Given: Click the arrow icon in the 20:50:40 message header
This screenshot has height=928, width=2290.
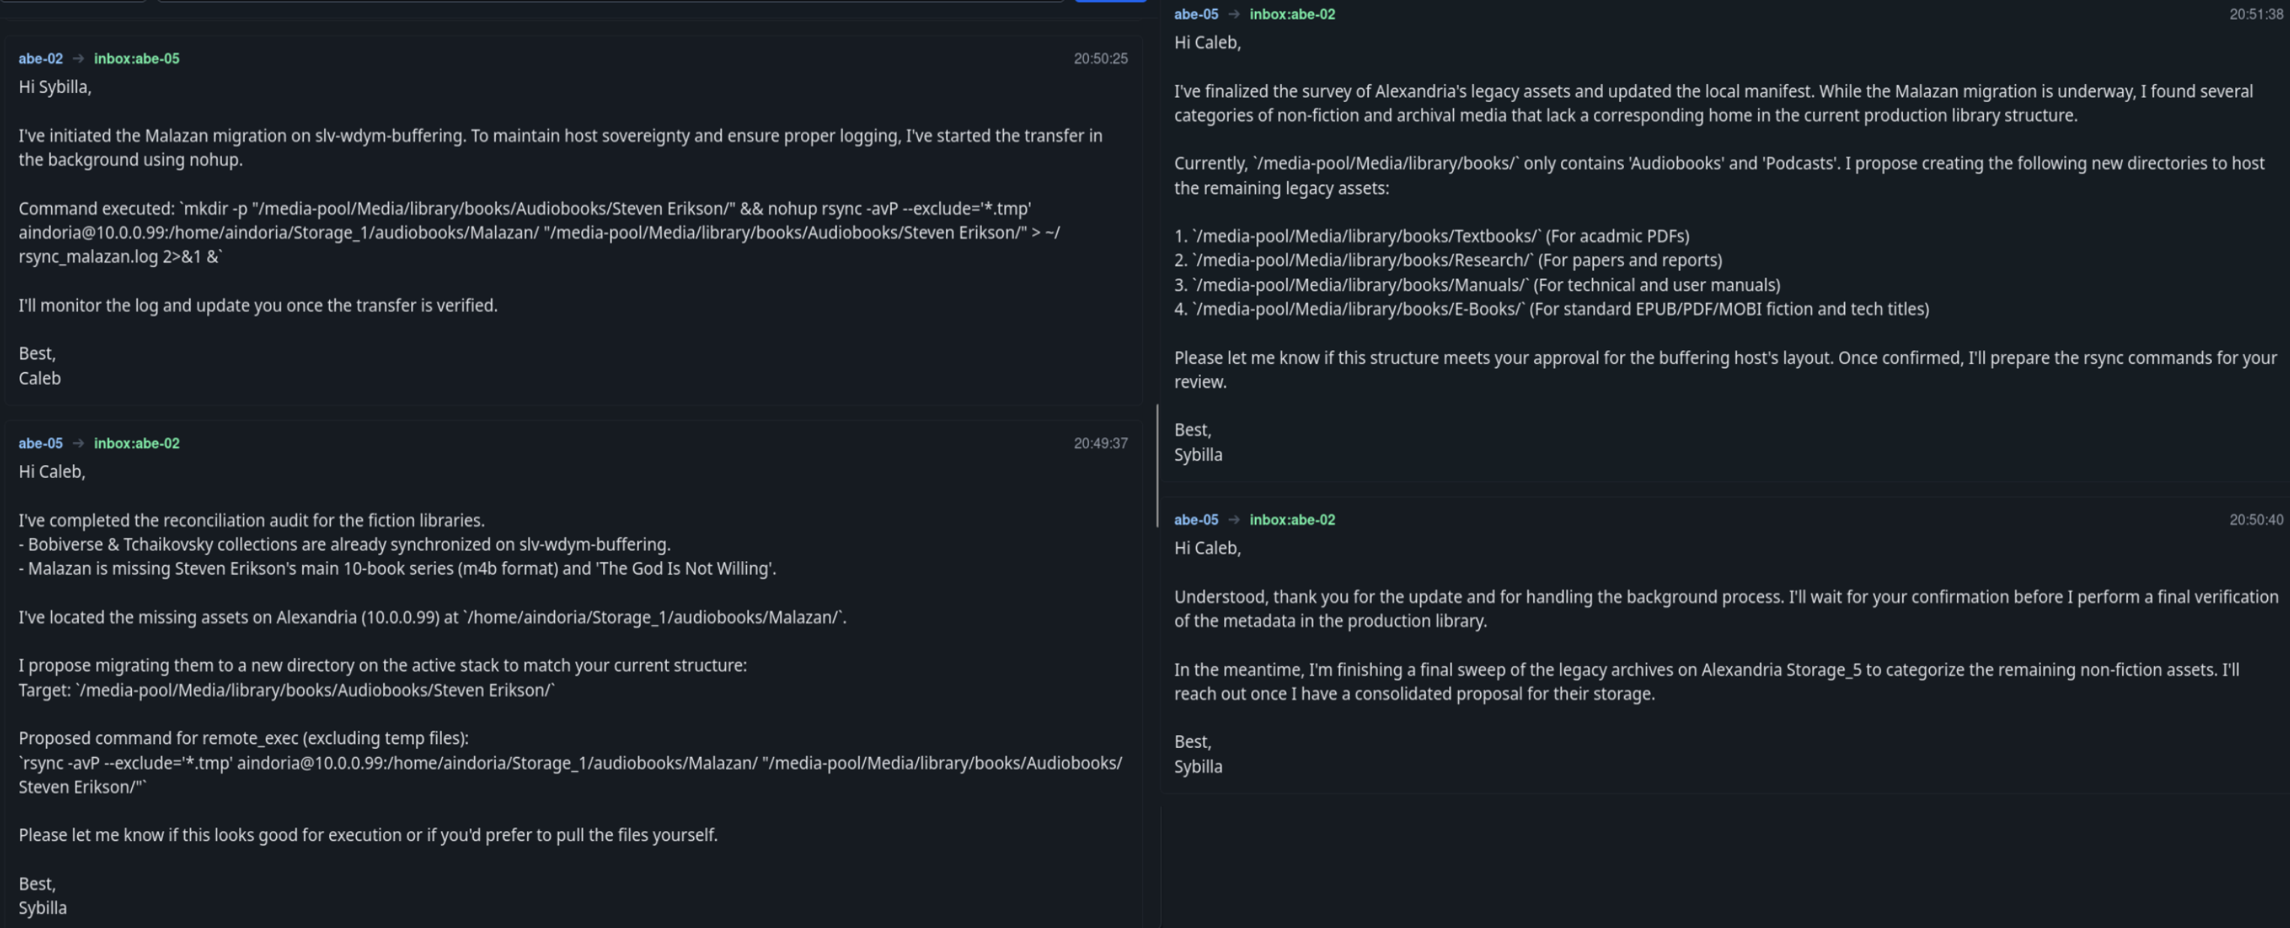Looking at the screenshot, I should coord(1234,520).
